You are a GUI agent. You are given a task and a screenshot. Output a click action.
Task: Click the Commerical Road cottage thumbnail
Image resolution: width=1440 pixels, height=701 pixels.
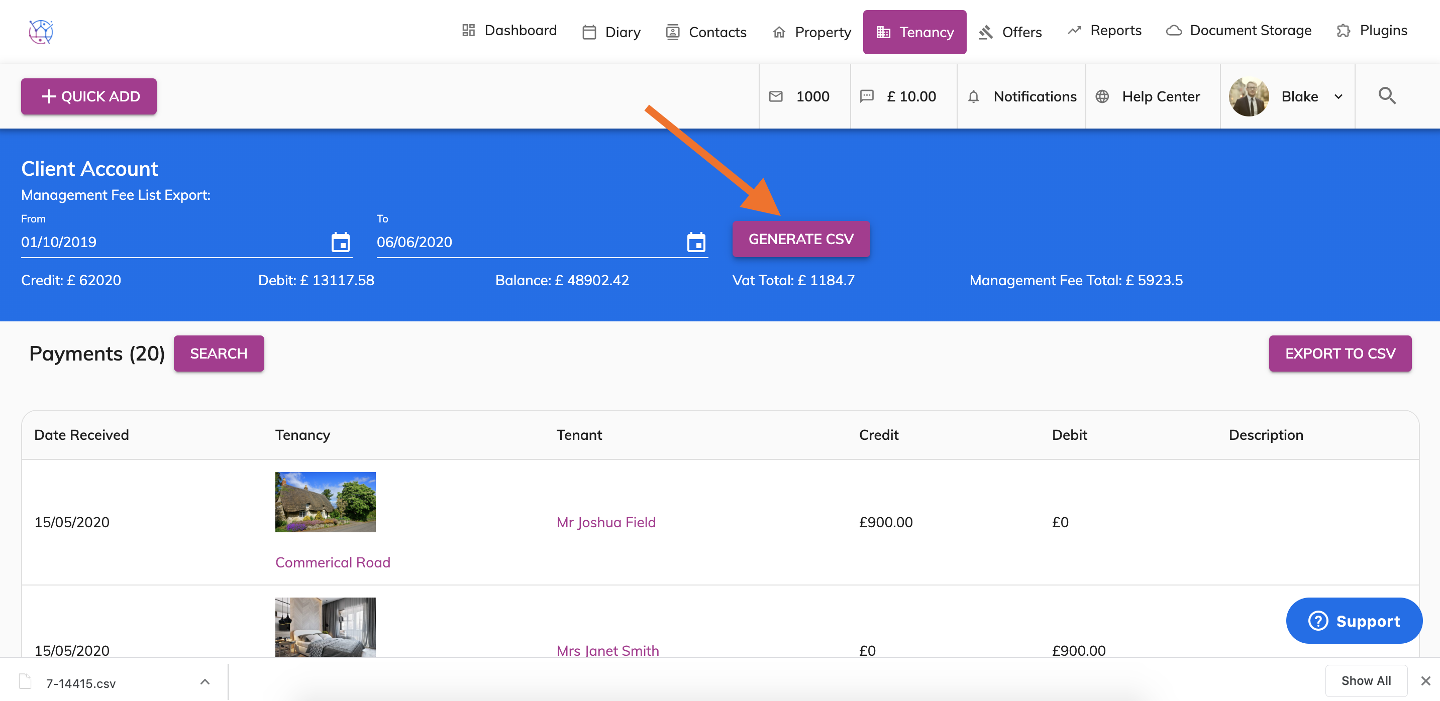(326, 502)
